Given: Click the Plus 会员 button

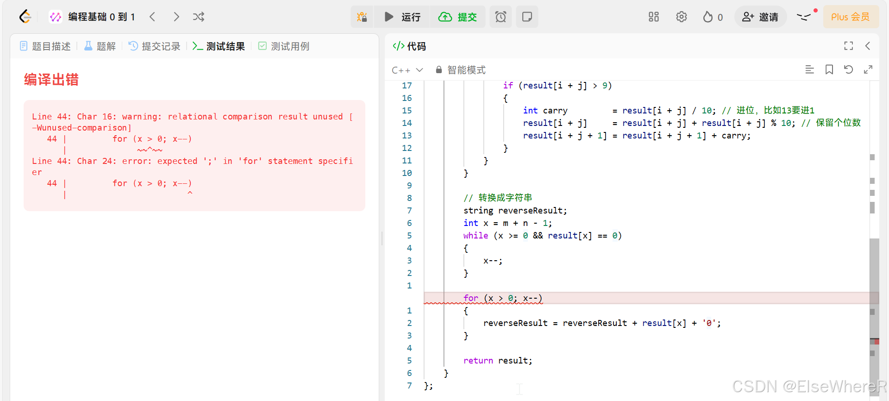Looking at the screenshot, I should pyautogui.click(x=851, y=17).
